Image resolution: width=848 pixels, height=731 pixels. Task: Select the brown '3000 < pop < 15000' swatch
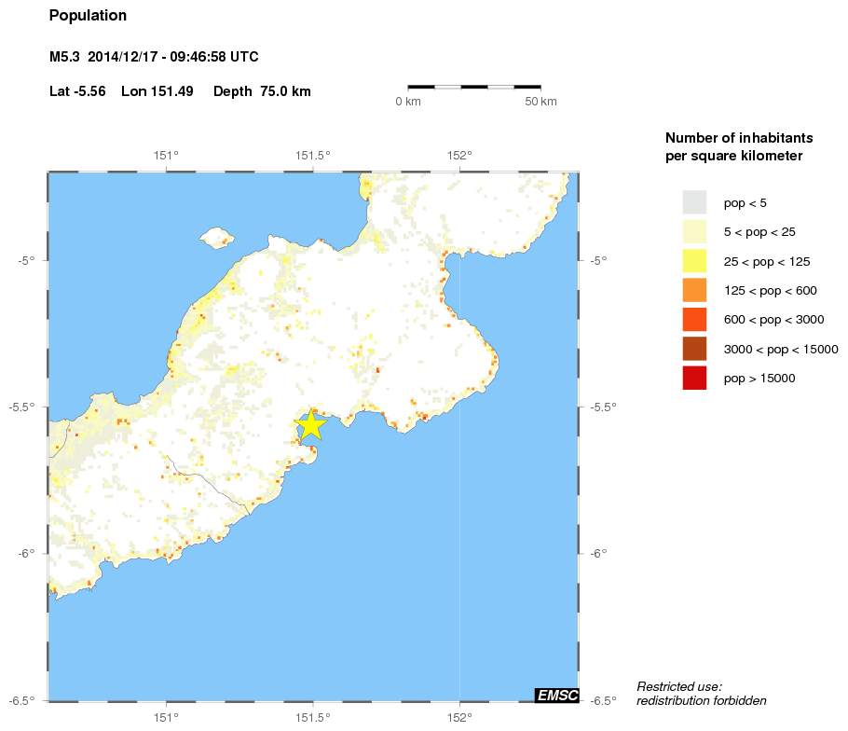pos(694,349)
